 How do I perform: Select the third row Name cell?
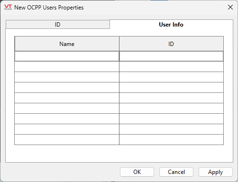click(x=67, y=77)
